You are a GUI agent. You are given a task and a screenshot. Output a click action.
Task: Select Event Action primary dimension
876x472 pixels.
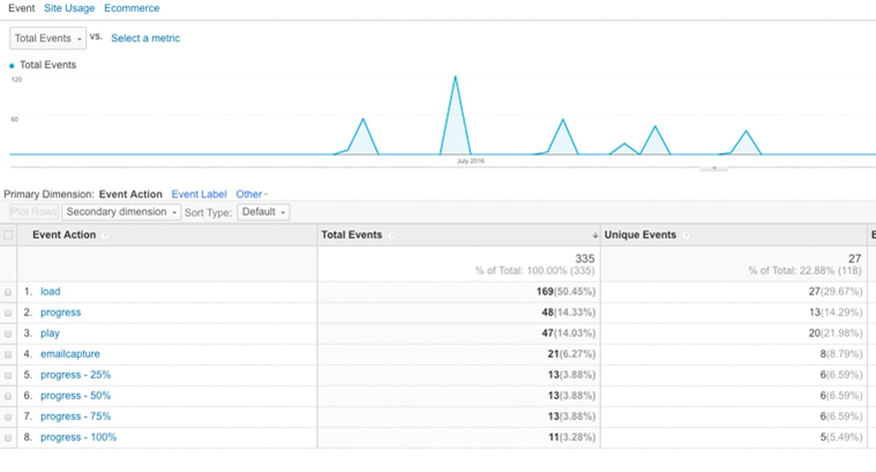131,194
